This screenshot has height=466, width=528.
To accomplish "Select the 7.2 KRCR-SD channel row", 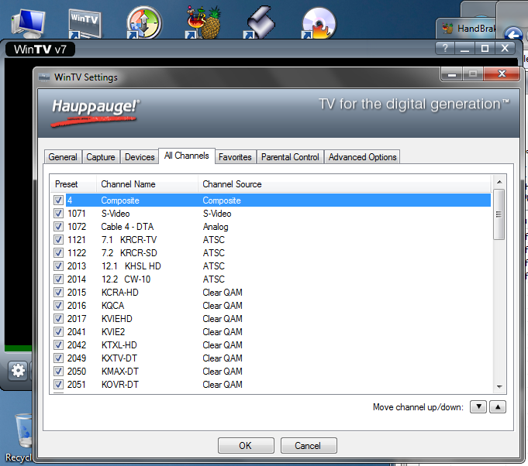I will pos(271,253).
